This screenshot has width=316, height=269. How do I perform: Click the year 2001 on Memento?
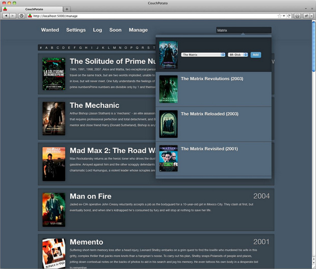(x=261, y=242)
